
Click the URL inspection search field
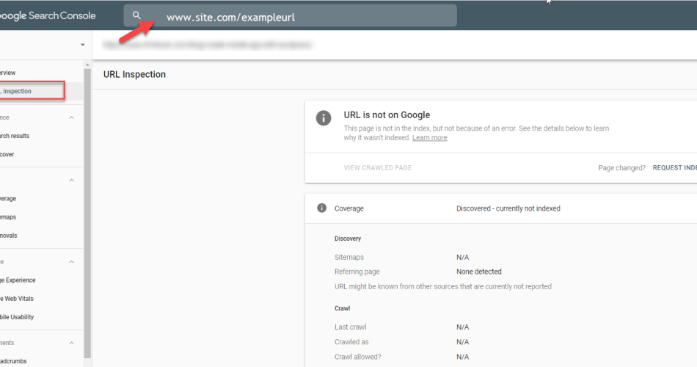tap(291, 16)
